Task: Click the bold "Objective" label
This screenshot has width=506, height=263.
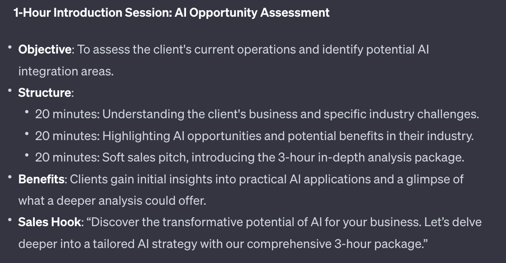Action: click(x=44, y=50)
